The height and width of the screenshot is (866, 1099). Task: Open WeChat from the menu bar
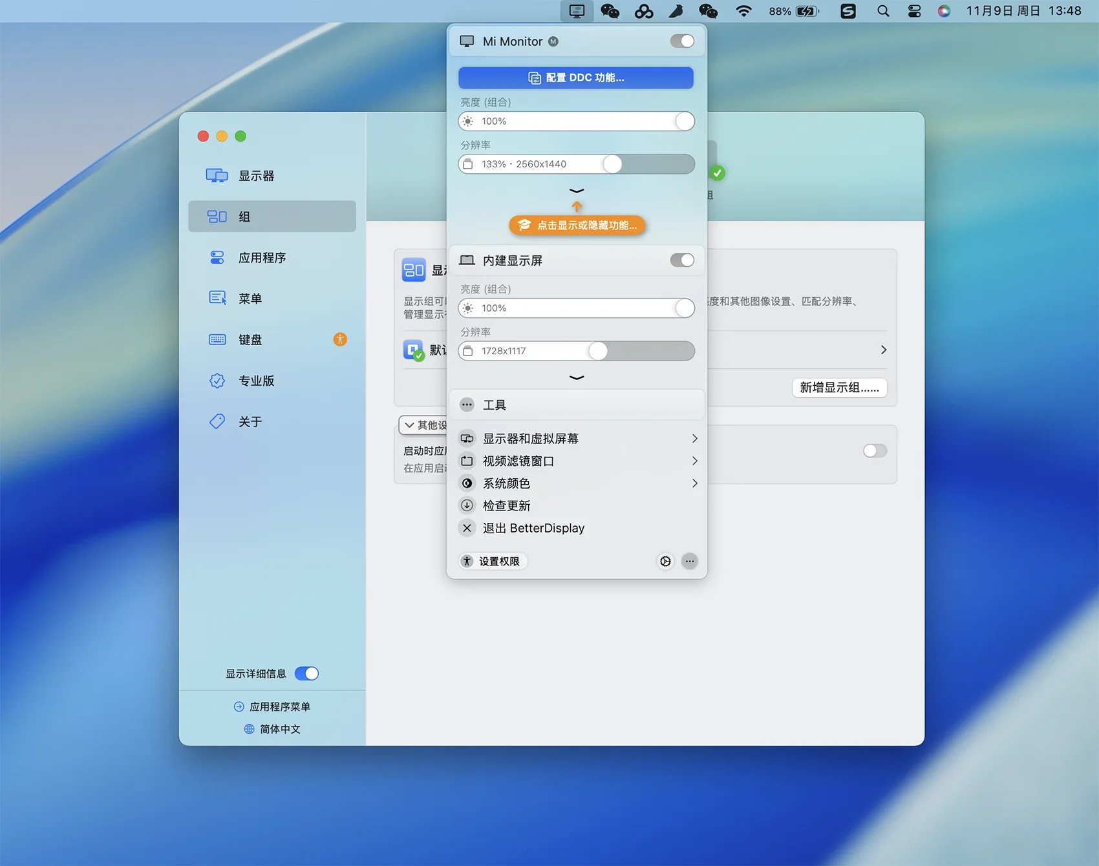tap(610, 11)
